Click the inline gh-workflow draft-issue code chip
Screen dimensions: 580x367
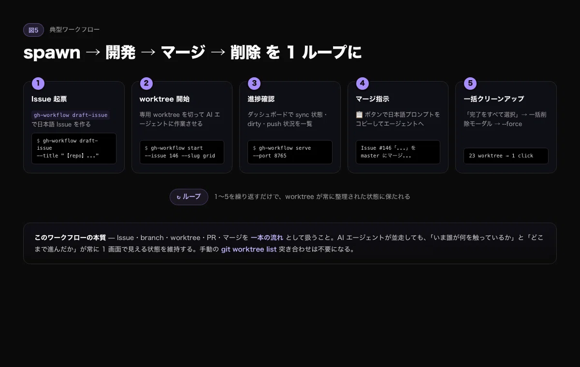point(71,115)
